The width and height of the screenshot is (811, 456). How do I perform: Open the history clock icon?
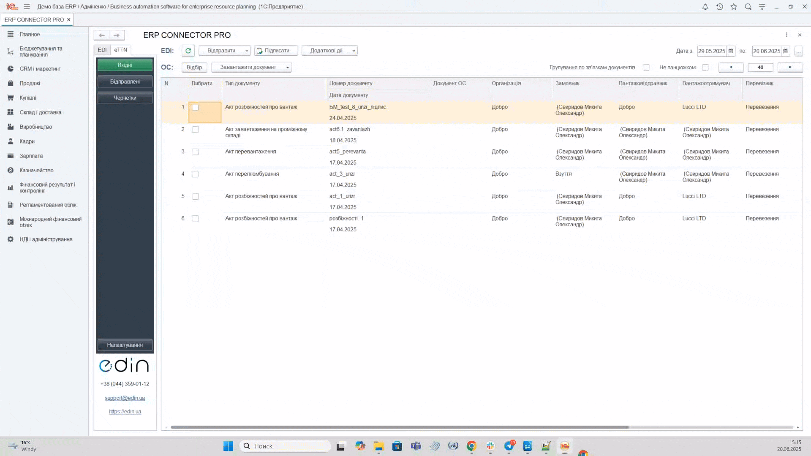719,7
